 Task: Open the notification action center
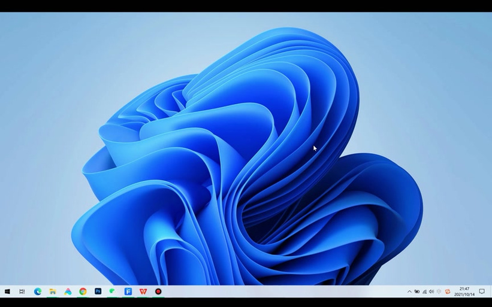click(482, 291)
